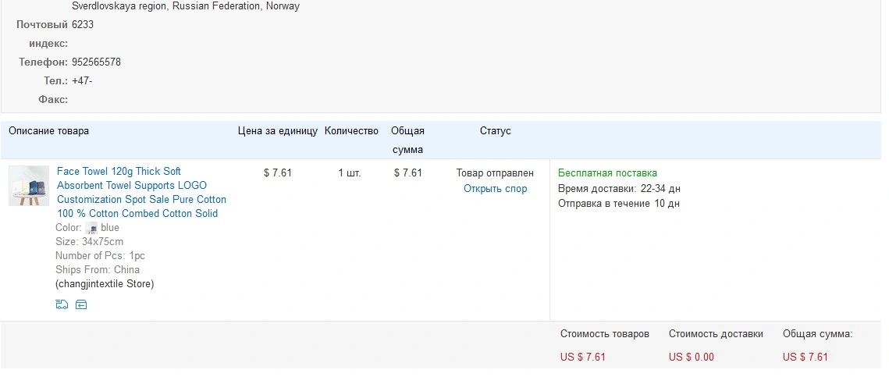Click the Стоимость доставки US $ 0.00 amount

pyautogui.click(x=691, y=357)
